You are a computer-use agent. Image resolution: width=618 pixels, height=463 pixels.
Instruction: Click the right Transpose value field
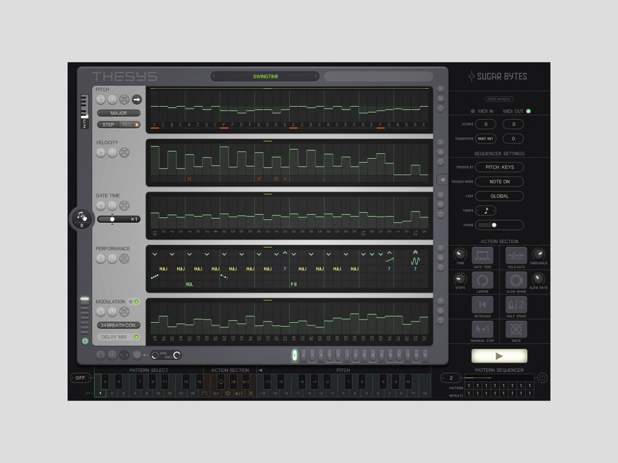coord(513,139)
